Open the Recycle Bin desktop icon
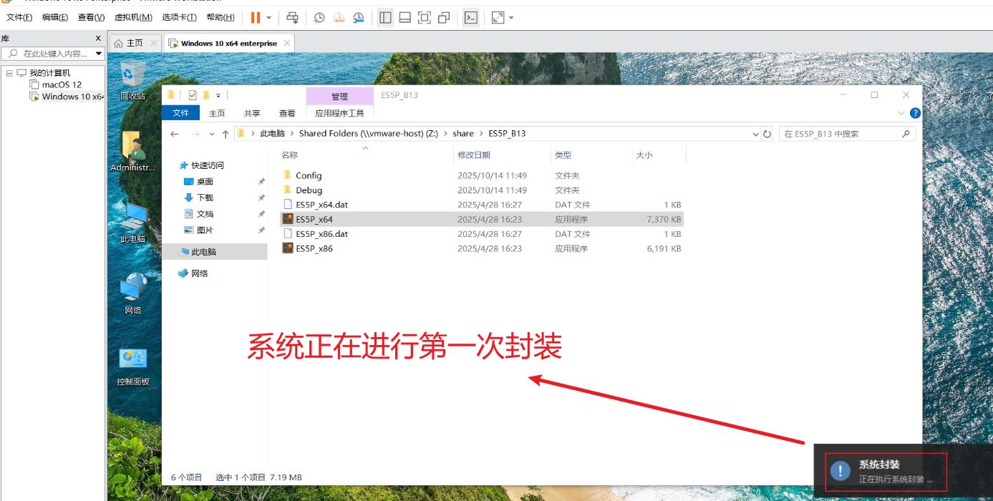Image resolution: width=993 pixels, height=501 pixels. tap(132, 79)
